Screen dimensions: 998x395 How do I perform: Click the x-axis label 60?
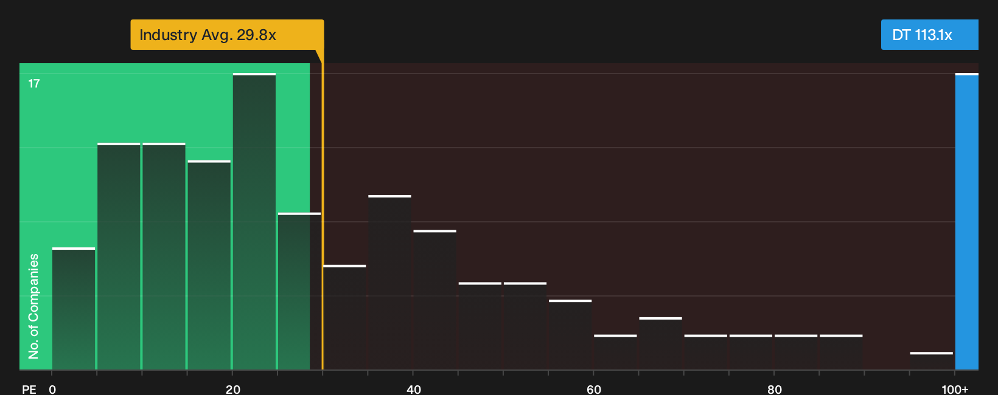click(594, 390)
